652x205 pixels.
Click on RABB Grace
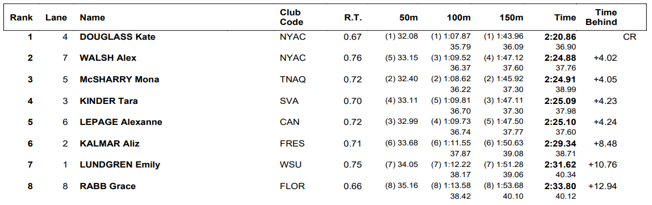[108, 186]
